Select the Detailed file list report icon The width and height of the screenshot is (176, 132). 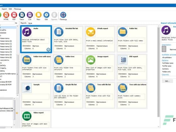click(59, 32)
